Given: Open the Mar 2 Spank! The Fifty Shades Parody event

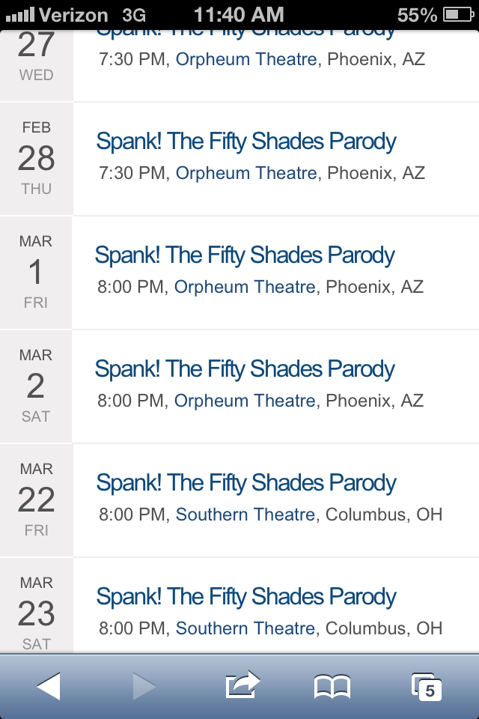Looking at the screenshot, I should (245, 368).
